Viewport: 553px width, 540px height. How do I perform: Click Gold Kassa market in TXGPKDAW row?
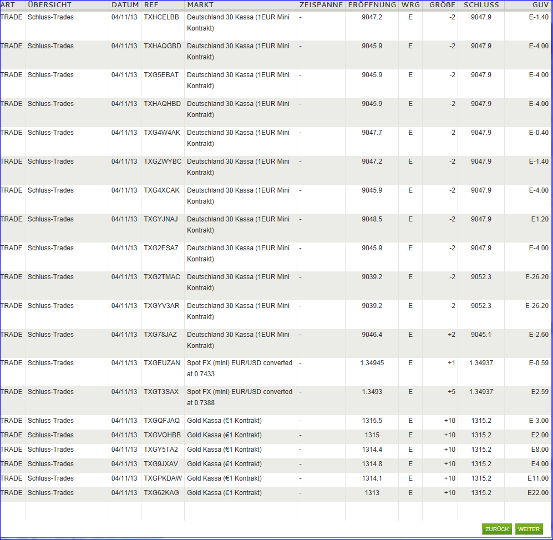(x=224, y=478)
